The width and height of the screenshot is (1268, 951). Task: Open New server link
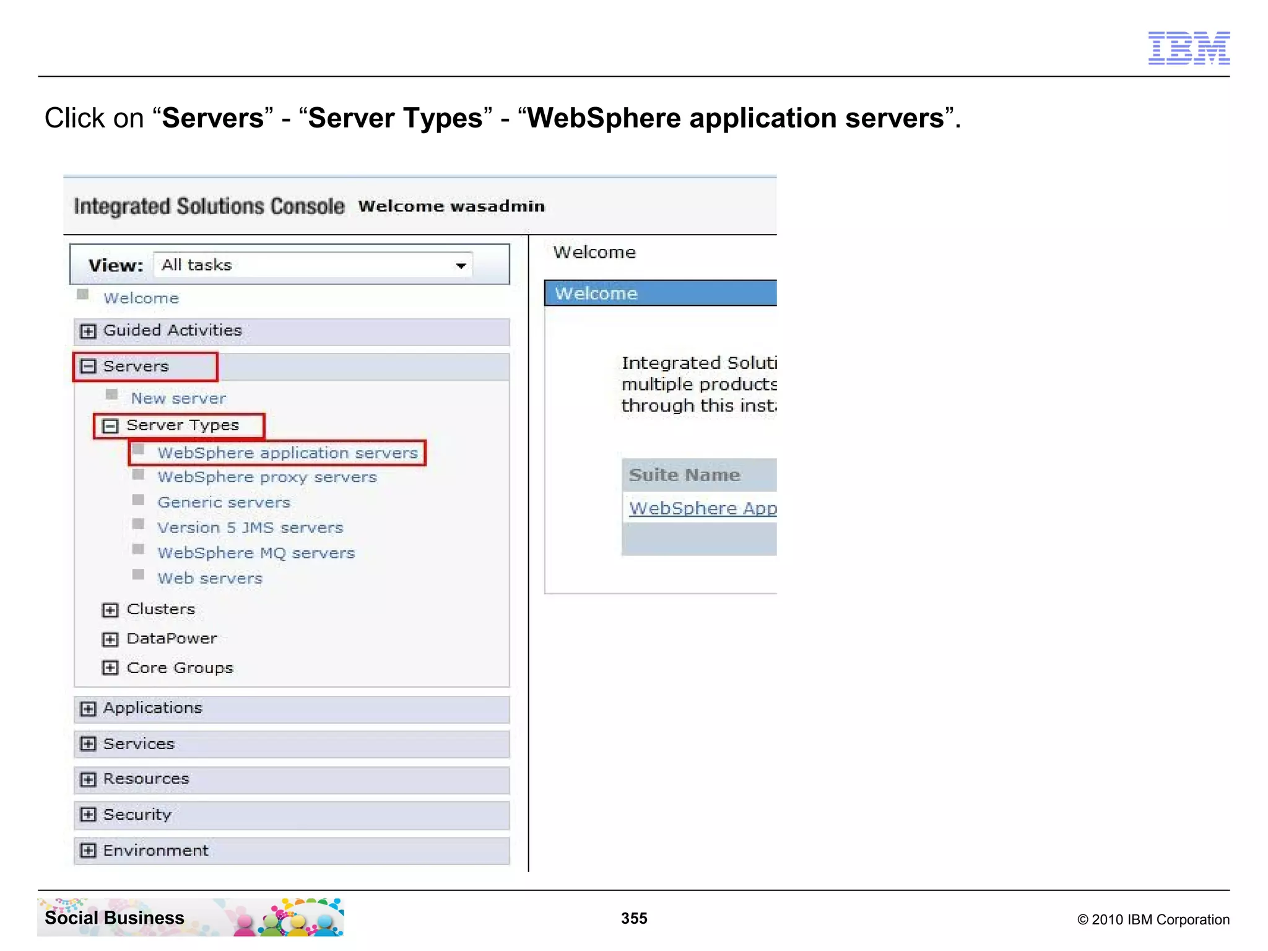[x=178, y=398]
